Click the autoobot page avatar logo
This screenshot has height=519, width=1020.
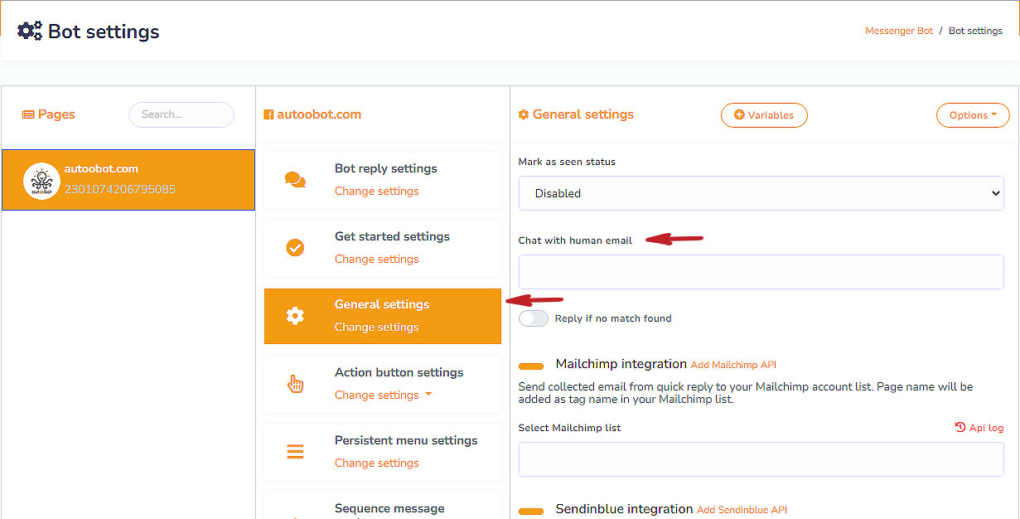point(41,181)
